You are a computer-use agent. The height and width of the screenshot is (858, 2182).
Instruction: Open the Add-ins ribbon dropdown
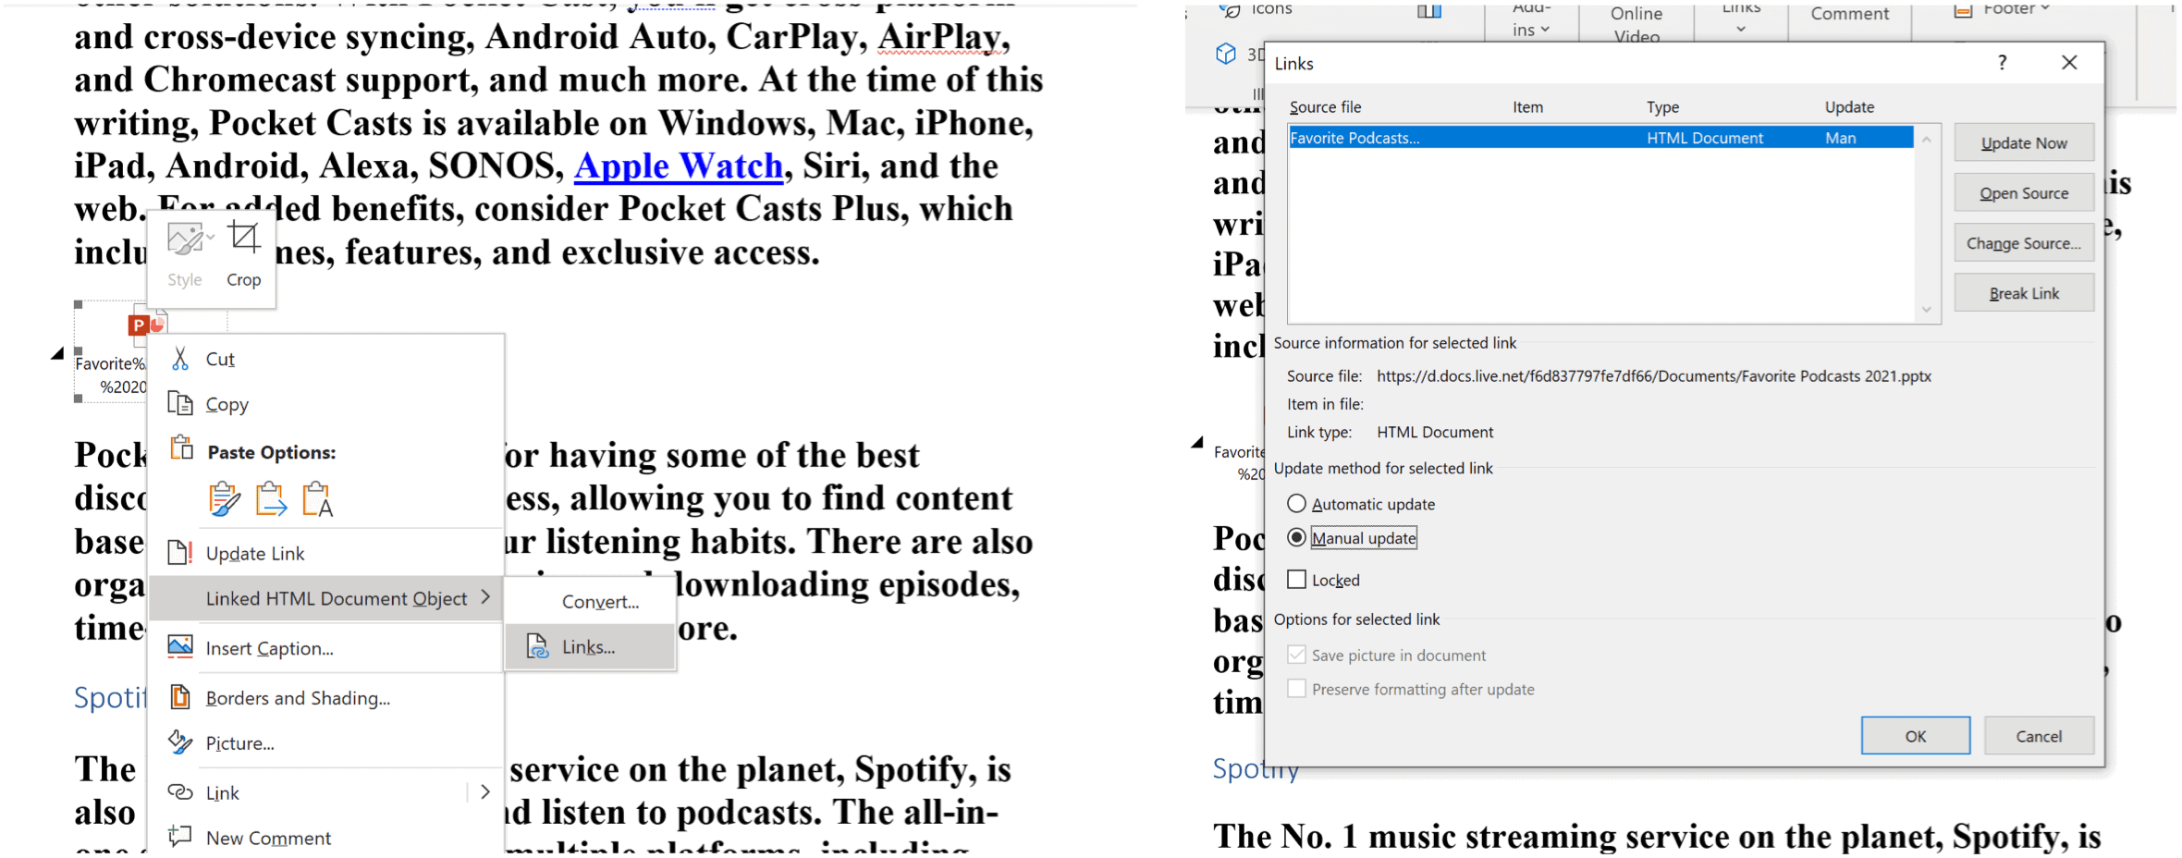[x=1531, y=20]
